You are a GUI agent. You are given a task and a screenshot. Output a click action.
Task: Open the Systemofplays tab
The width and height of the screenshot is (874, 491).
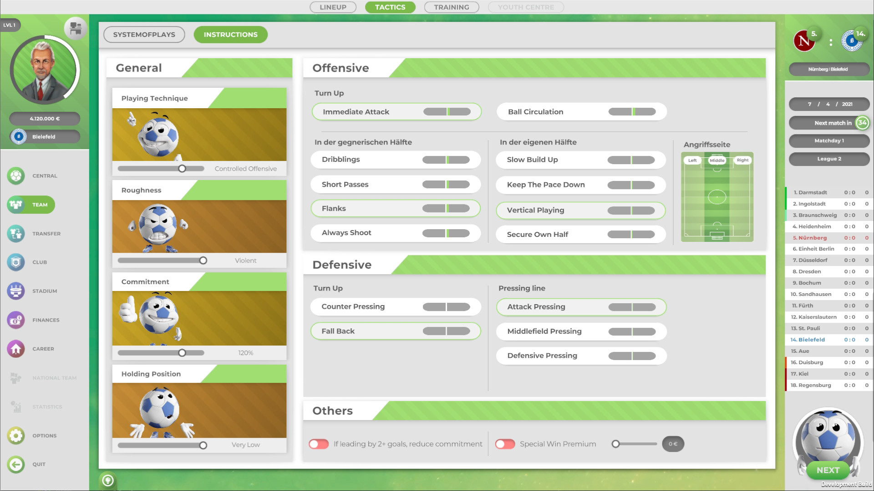[x=144, y=35]
